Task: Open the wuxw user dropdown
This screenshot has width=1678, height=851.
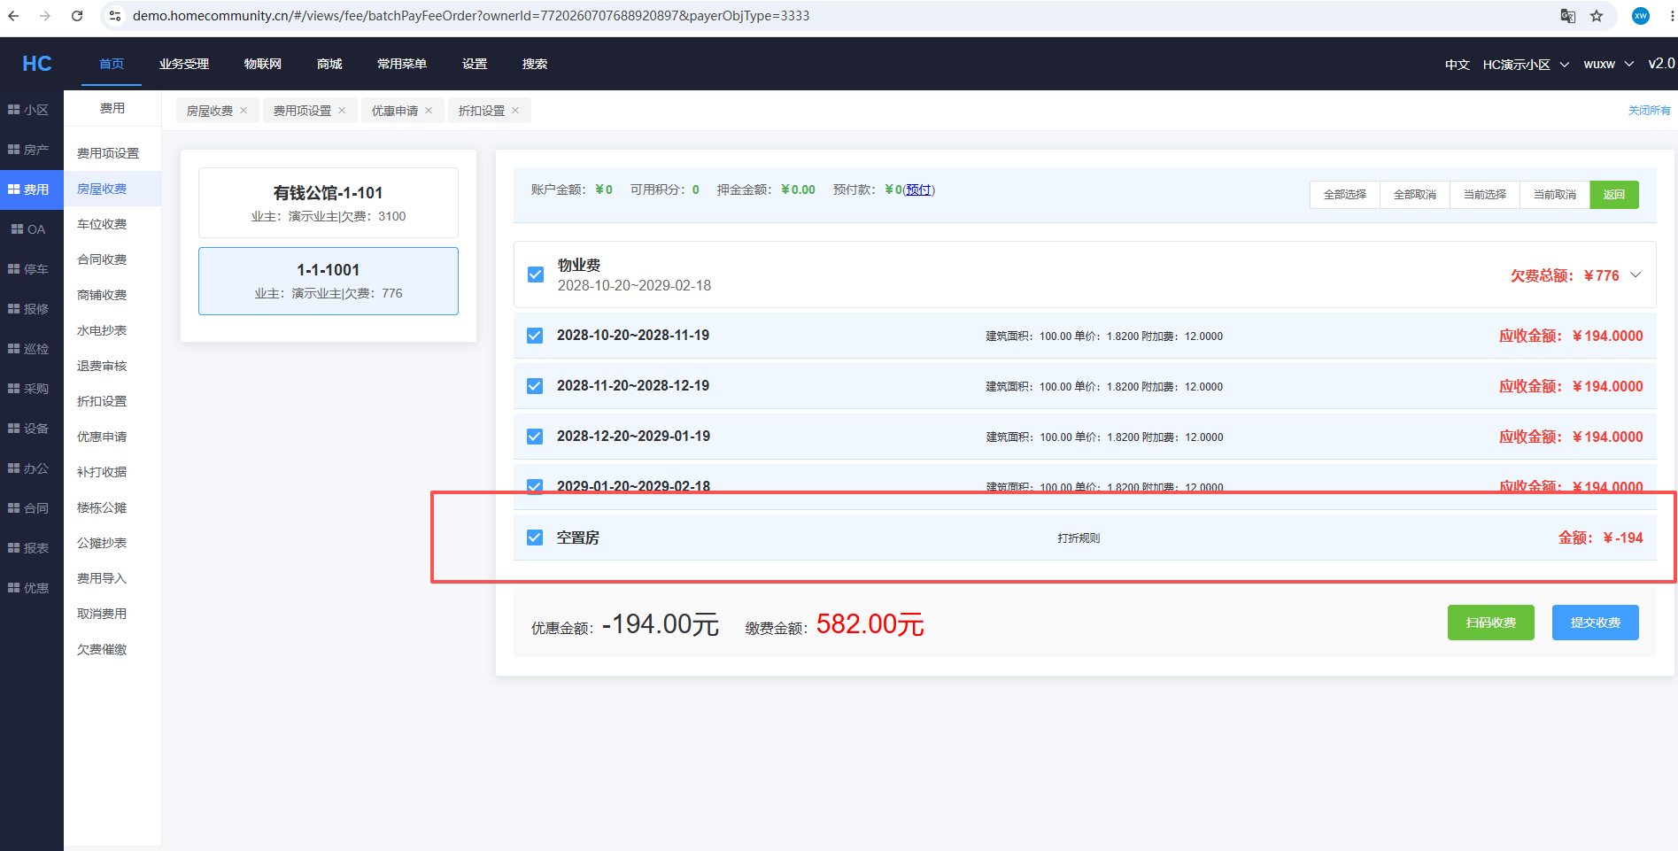Action: coord(1608,65)
